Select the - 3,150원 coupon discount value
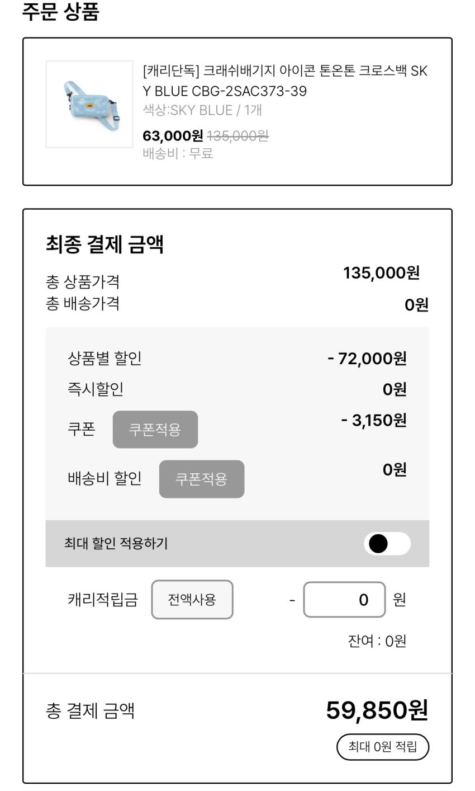This screenshot has width=475, height=791. point(374,420)
